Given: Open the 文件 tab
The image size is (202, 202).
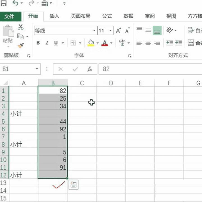Looking at the screenshot, I should tap(11, 16).
